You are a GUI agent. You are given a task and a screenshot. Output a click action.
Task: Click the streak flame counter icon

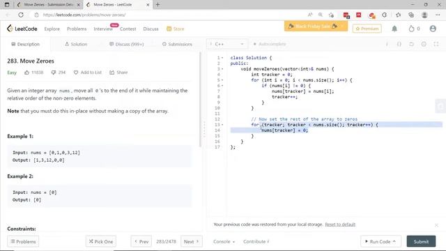click(411, 29)
